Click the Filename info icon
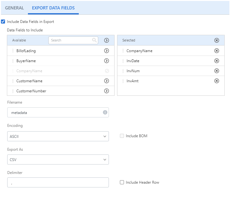 (x=105, y=112)
